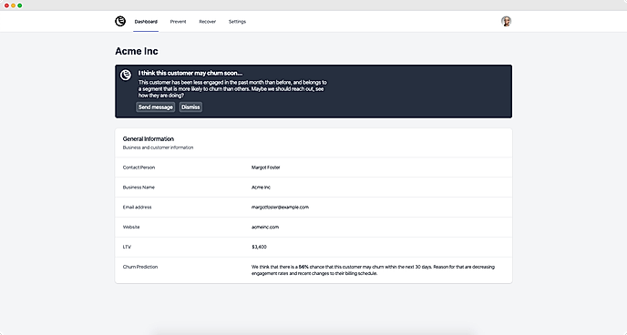Image resolution: width=627 pixels, height=335 pixels.
Task: Select the Business Name value Acme Inc
Action: click(262, 188)
